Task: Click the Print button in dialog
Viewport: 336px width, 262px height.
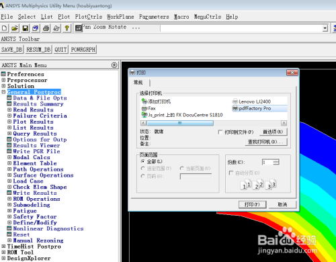Action: point(252,204)
